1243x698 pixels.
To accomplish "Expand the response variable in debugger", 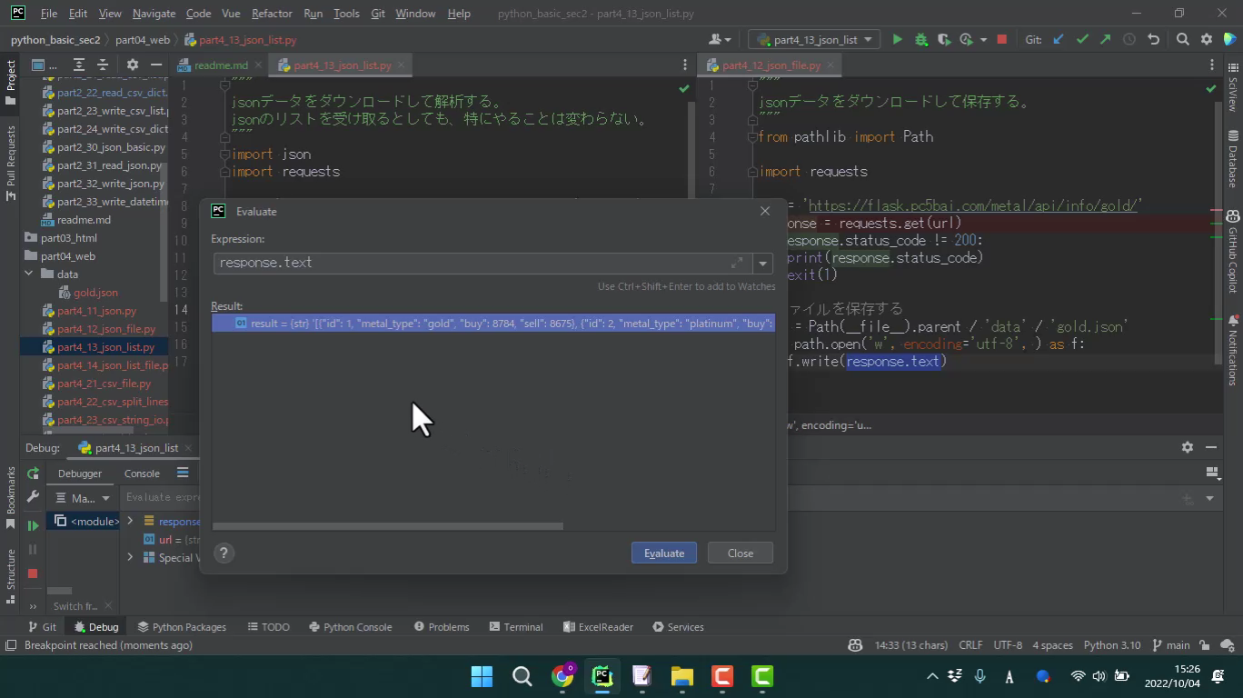I will (x=130, y=521).
